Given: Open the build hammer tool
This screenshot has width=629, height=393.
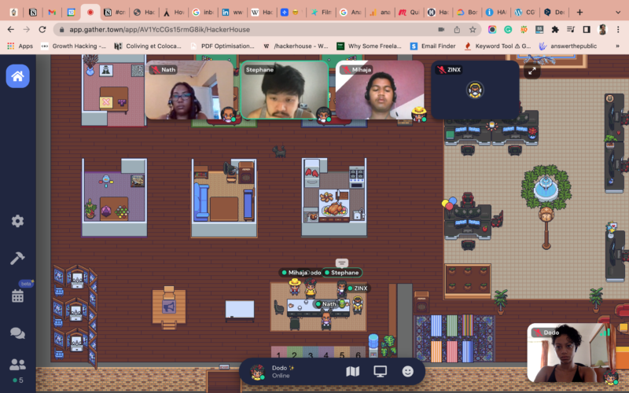Looking at the screenshot, I should click(x=17, y=259).
